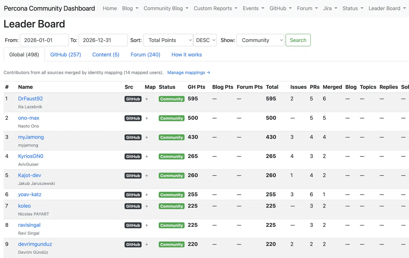Image resolution: width=409 pixels, height=258 pixels.
Task: Click the GH Pts column header
Action: click(x=196, y=87)
